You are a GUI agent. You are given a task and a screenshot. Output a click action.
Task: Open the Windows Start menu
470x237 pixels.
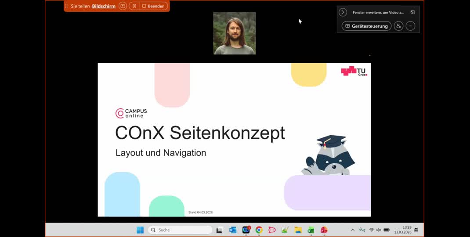(140, 230)
